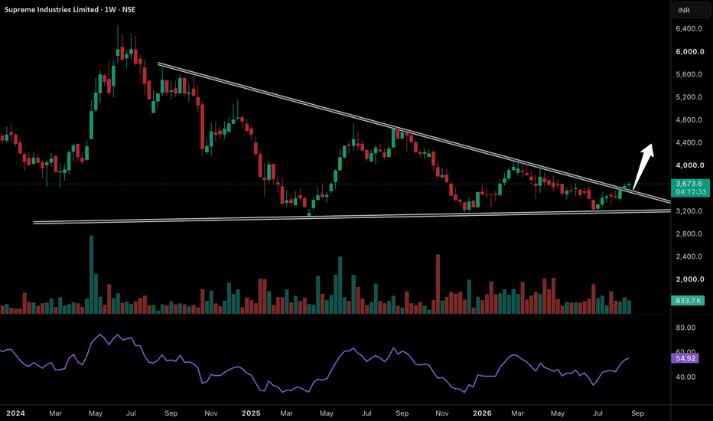Open the INR currency selector
Screen dimensions: 713x421
tap(691, 10)
